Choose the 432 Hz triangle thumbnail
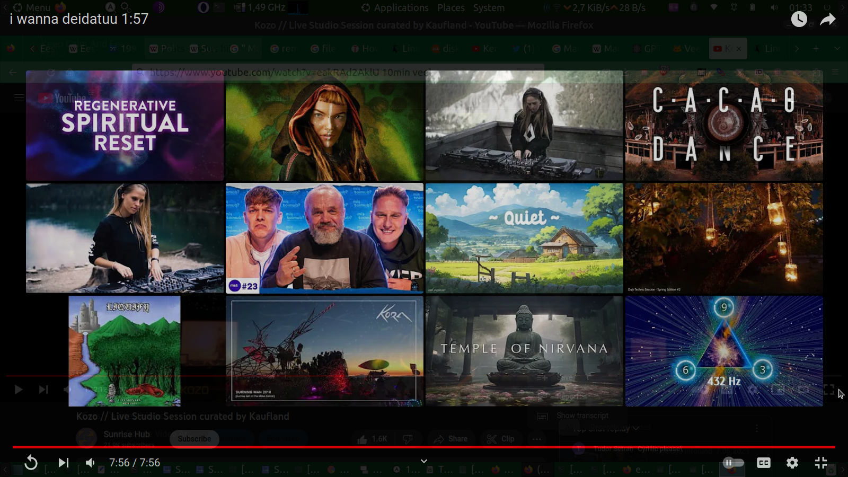The image size is (848, 477). click(724, 351)
